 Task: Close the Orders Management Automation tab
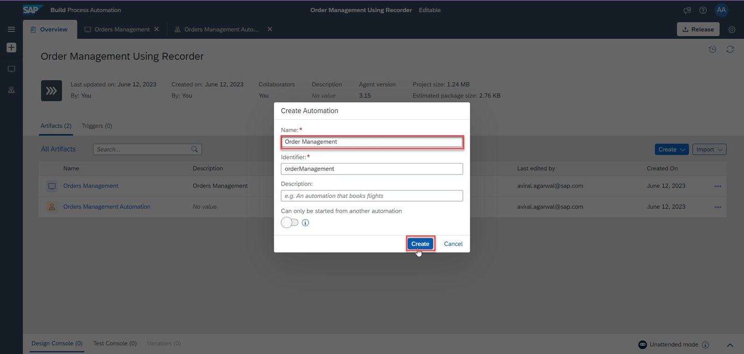coord(270,29)
